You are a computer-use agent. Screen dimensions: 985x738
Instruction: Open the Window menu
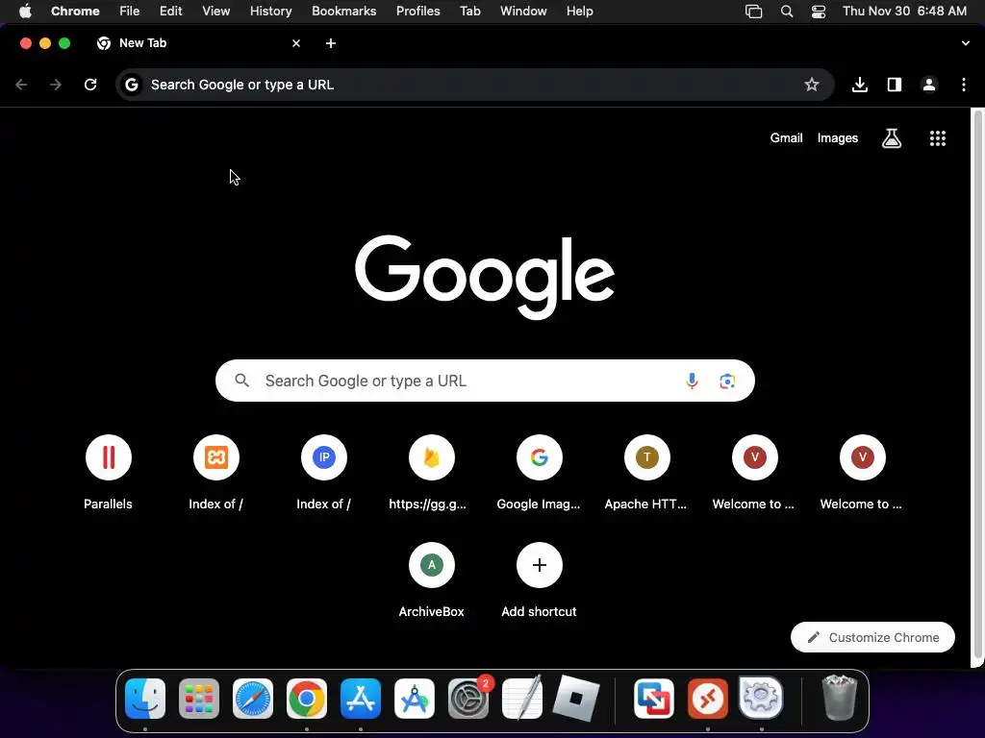point(523,12)
